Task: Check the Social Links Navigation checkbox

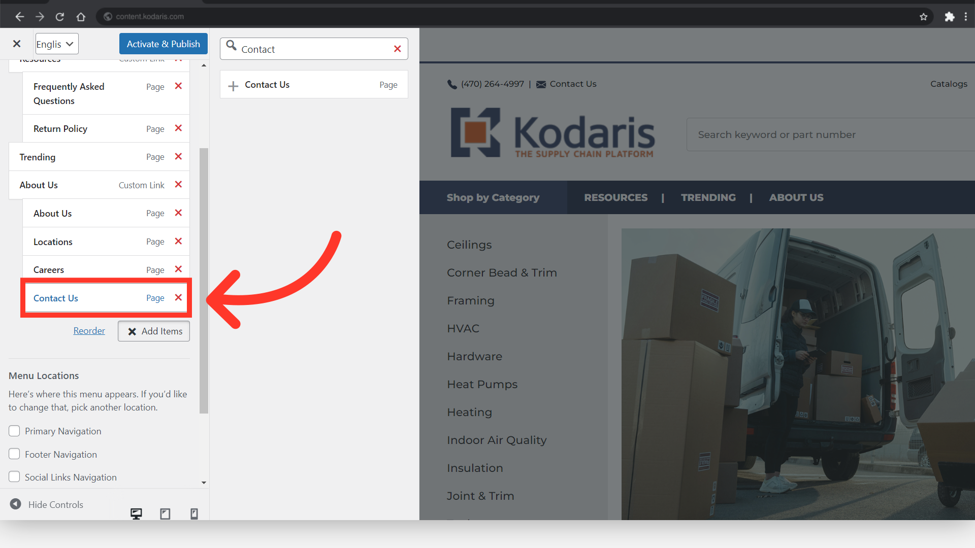Action: pyautogui.click(x=14, y=477)
